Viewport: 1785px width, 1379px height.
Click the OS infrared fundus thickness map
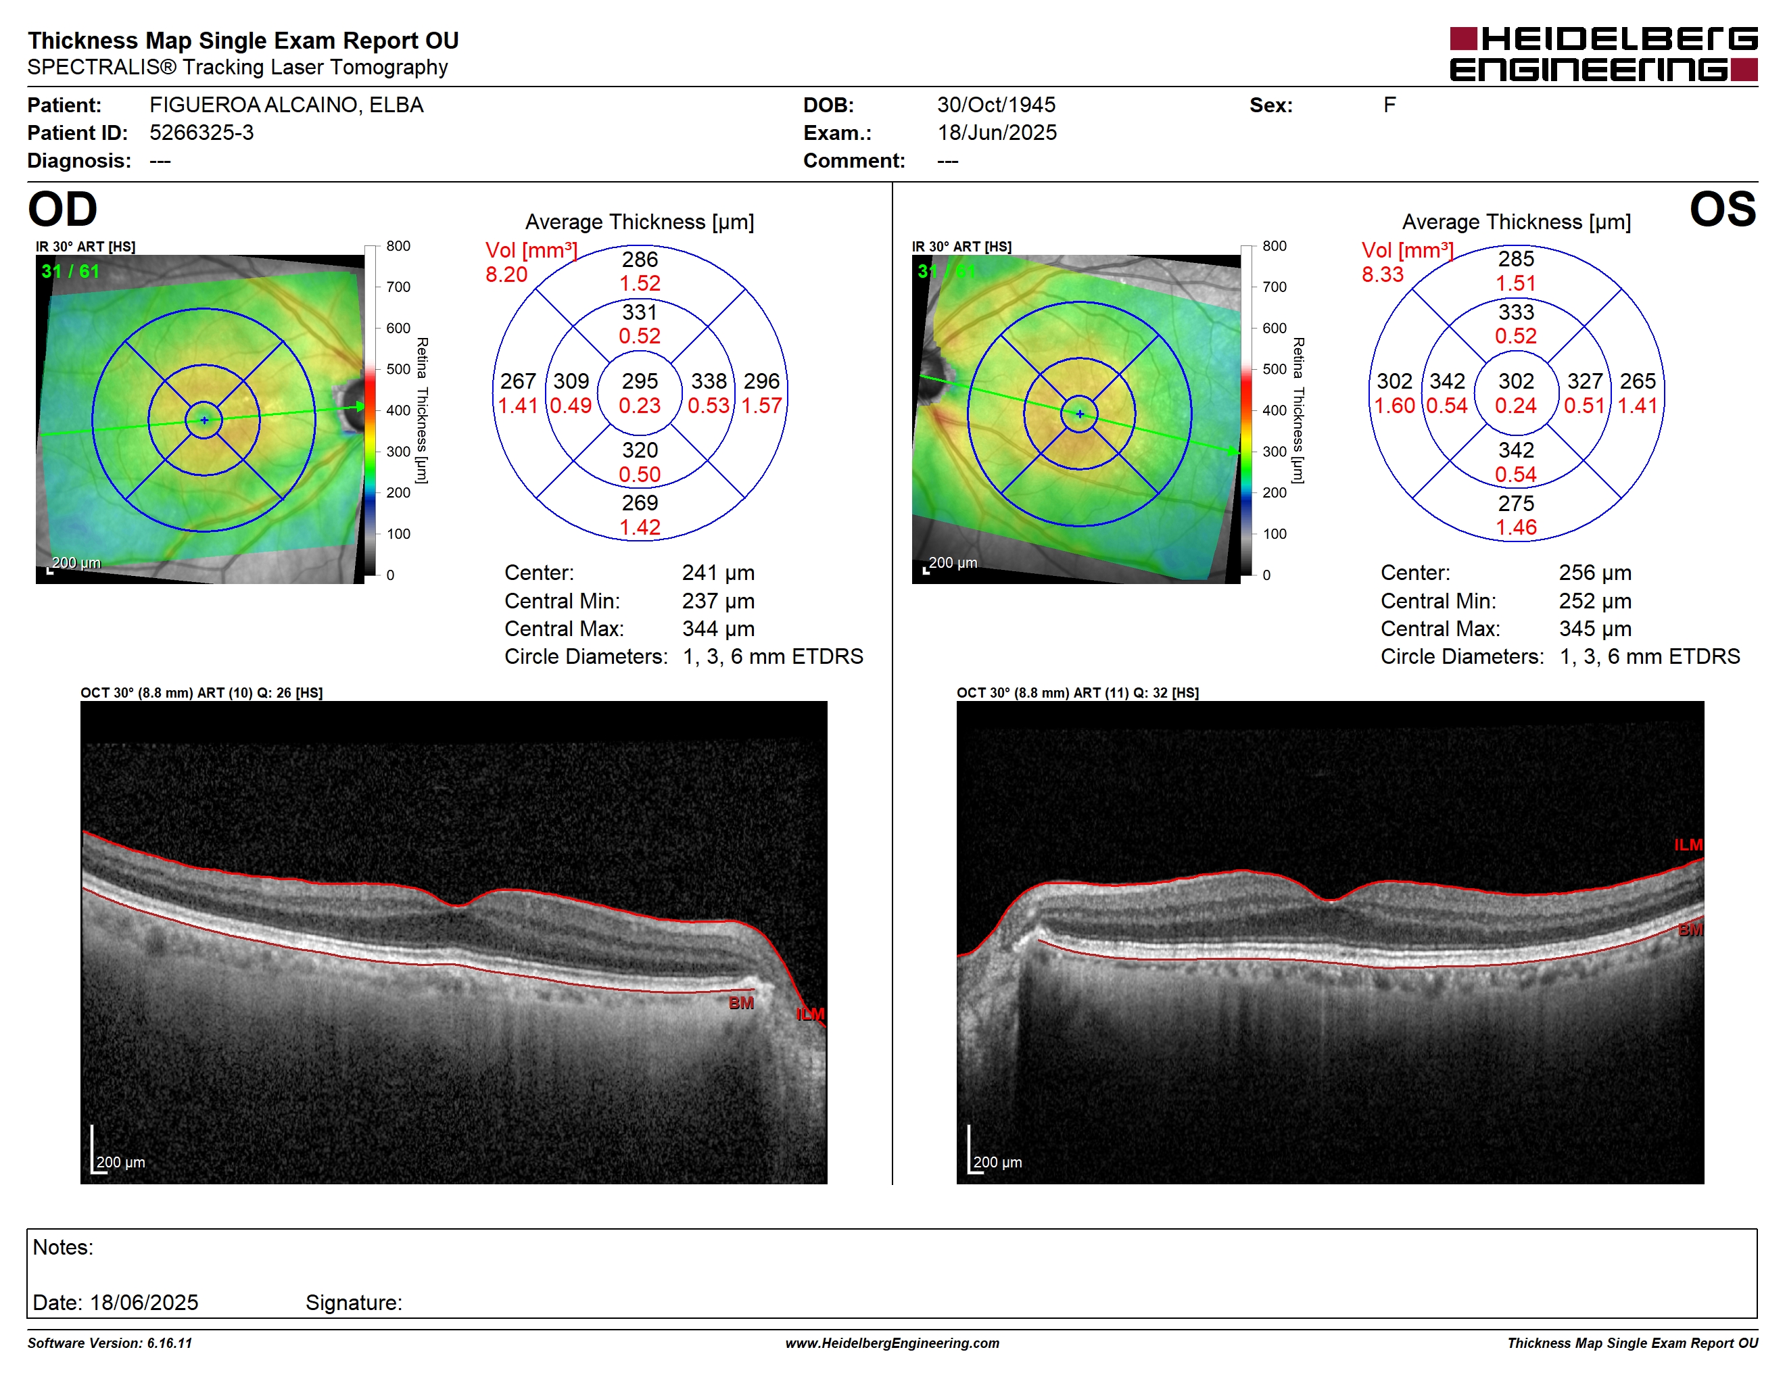(x=1076, y=419)
